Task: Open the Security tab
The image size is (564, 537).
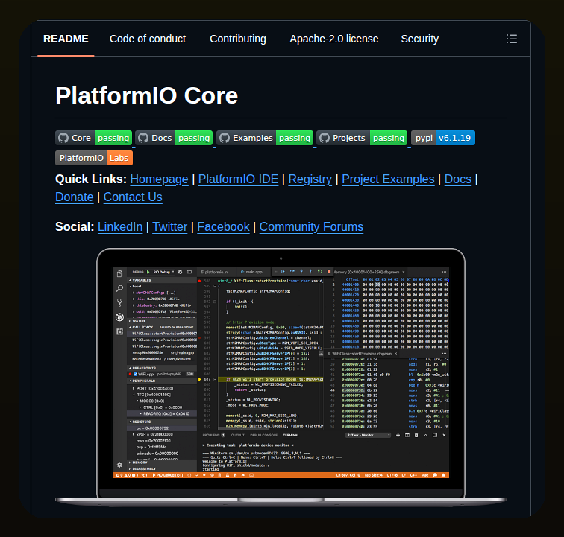Action: click(419, 39)
